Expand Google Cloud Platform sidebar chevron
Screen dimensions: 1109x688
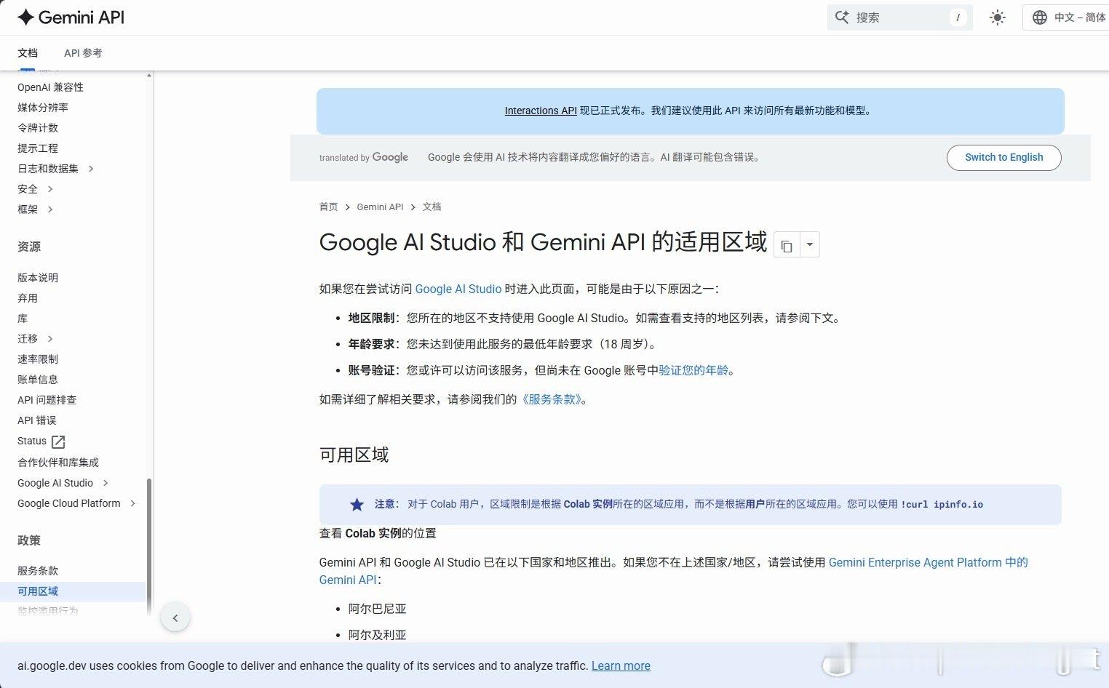point(132,503)
